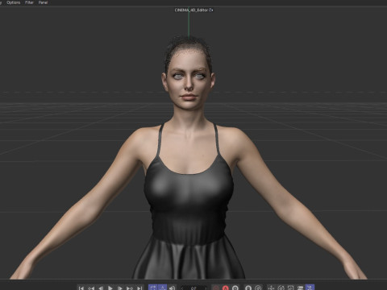The image size is (387, 290).
Task: Step back one frame
Action: pos(101,288)
